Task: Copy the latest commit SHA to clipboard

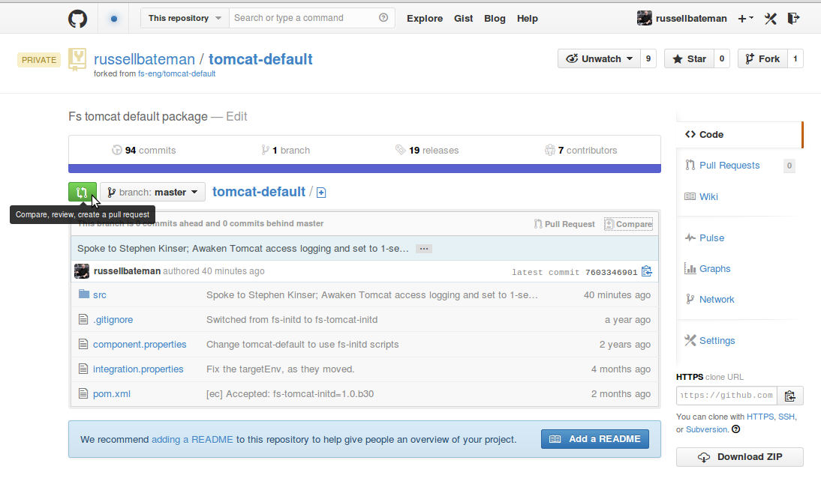Action: pos(647,271)
